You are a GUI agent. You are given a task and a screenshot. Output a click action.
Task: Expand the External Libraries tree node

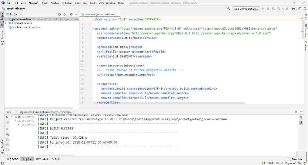click(x=6, y=23)
